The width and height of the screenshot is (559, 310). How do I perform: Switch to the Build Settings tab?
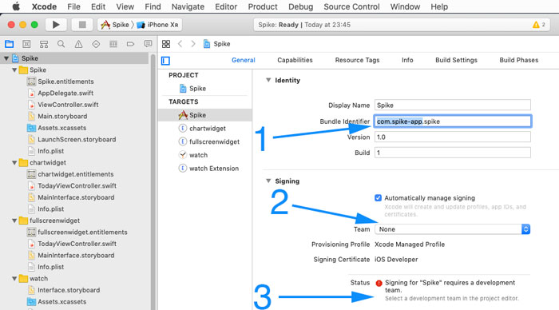[x=456, y=60]
